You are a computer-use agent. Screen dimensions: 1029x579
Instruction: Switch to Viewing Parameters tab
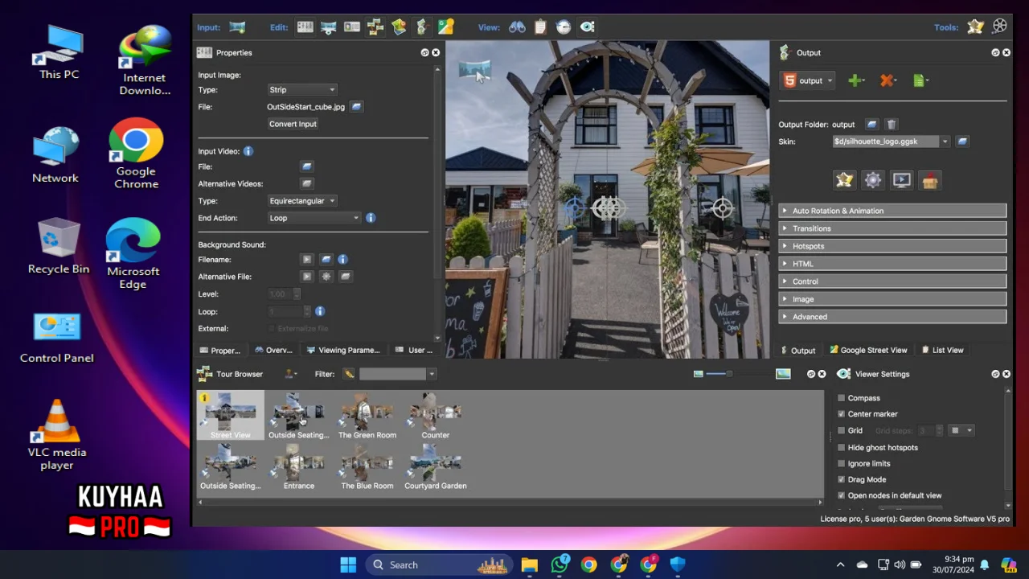click(342, 351)
